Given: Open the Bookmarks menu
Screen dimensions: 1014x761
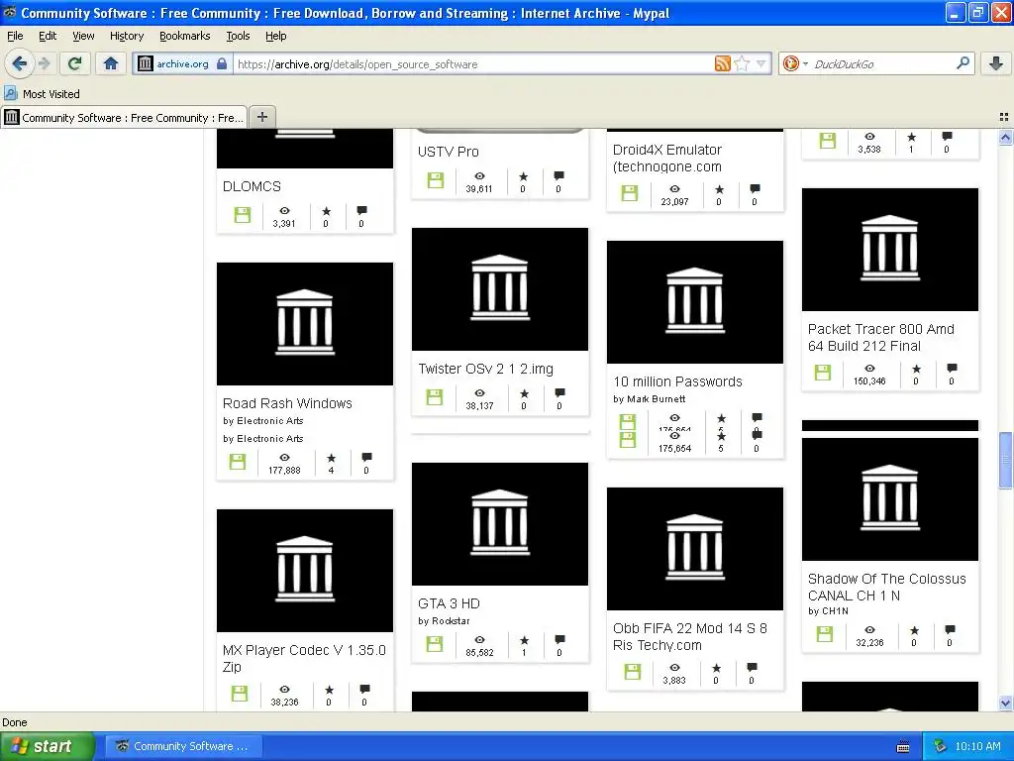Looking at the screenshot, I should [x=185, y=36].
